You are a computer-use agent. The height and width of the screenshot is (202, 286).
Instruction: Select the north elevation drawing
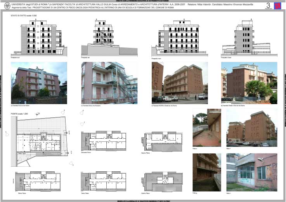pyautogui.click(x=180, y=38)
